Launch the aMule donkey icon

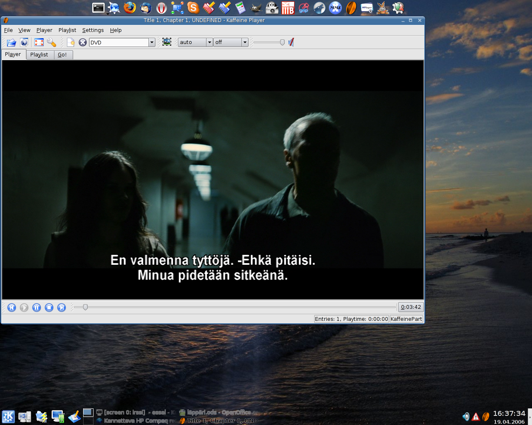point(382,7)
